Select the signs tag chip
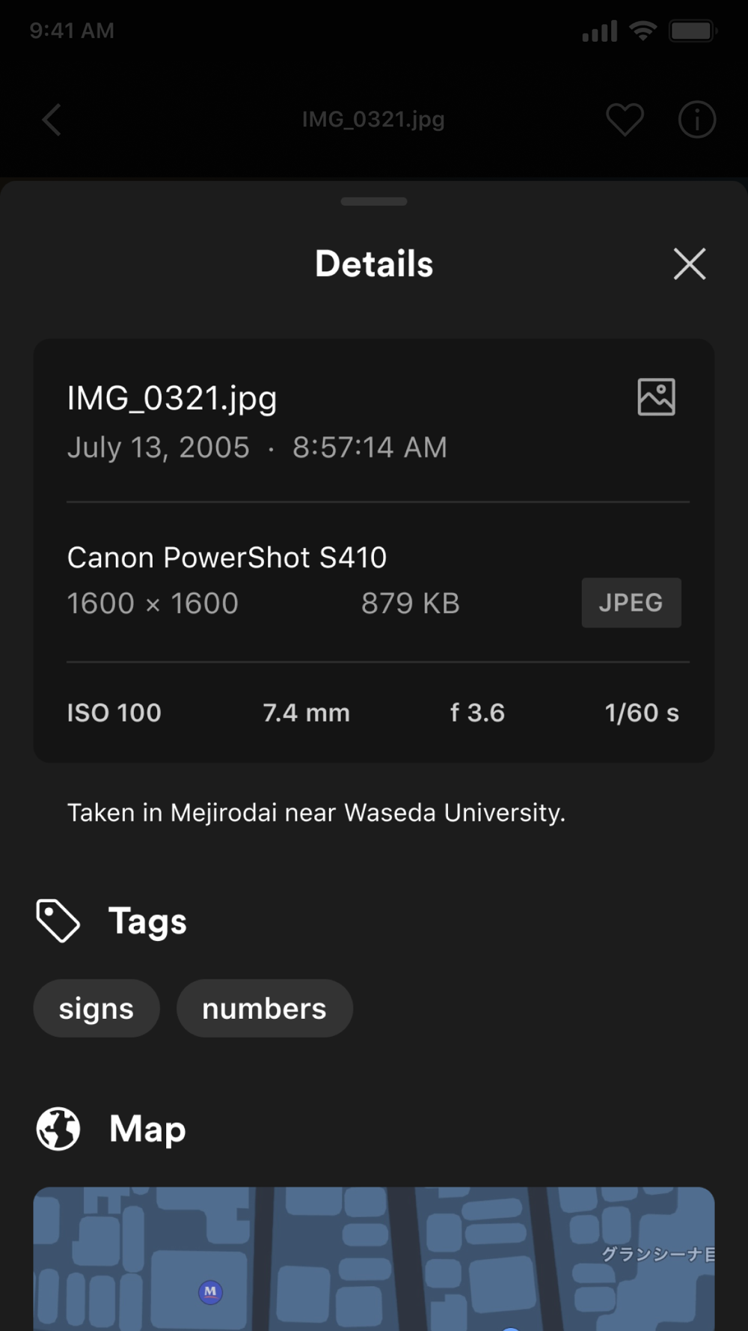Screen dimensions: 748x1331 point(96,1008)
